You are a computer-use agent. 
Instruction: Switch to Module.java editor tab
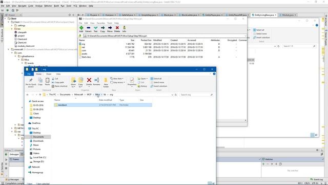[x=288, y=15]
